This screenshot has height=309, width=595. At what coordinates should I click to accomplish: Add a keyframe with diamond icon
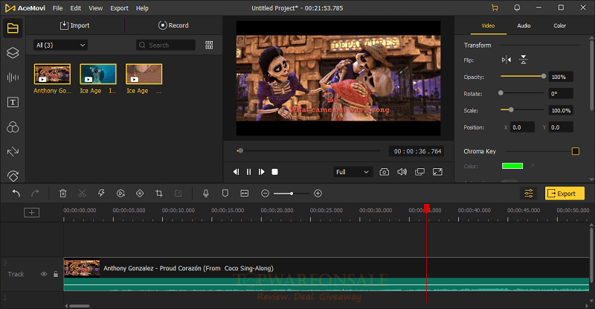pyautogui.click(x=140, y=194)
